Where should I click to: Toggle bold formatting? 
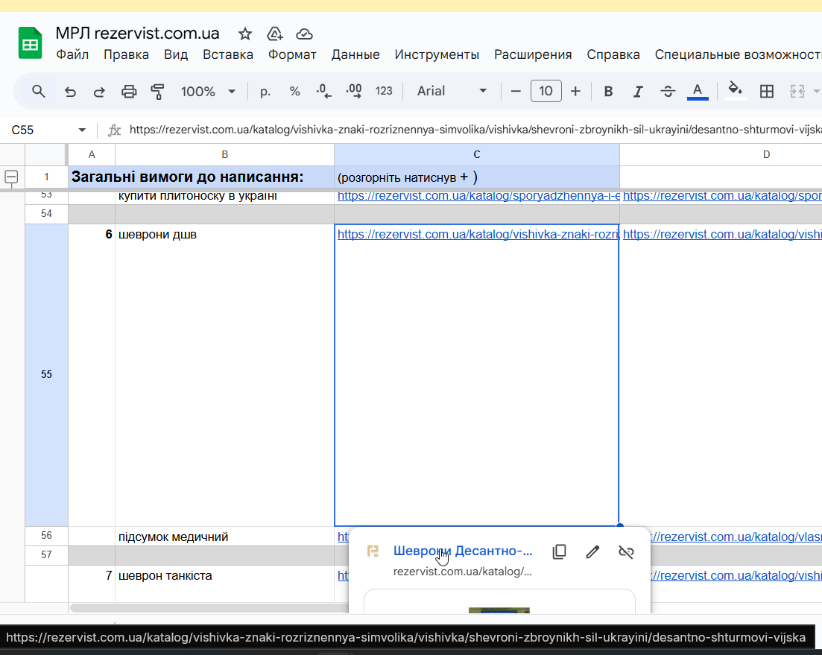(608, 91)
